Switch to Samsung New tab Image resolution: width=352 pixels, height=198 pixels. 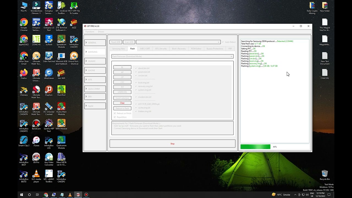119,49
